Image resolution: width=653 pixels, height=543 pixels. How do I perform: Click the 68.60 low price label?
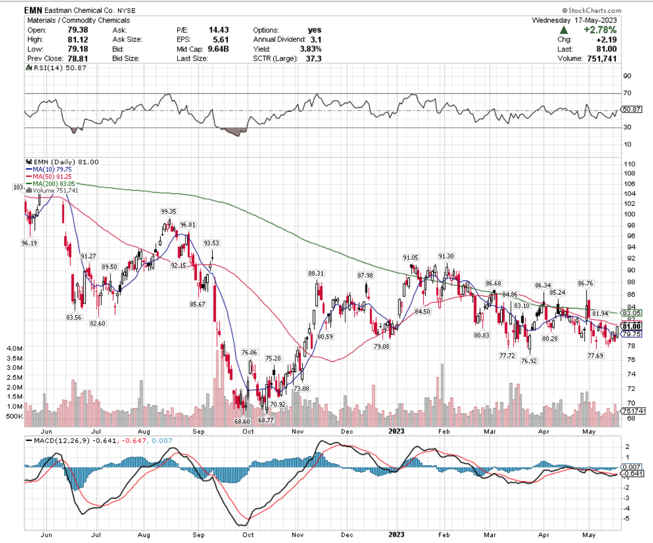click(242, 422)
